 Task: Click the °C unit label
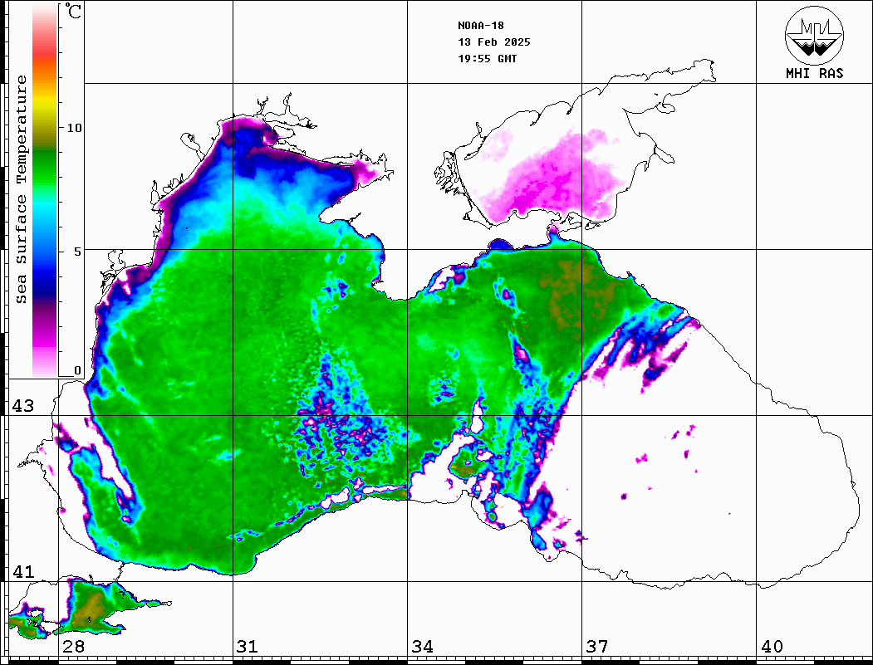click(73, 11)
